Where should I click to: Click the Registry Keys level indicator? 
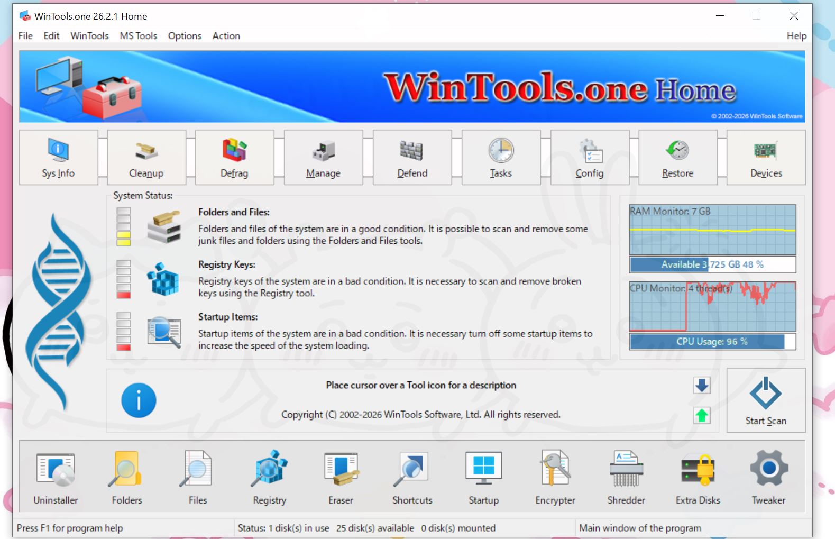124,279
